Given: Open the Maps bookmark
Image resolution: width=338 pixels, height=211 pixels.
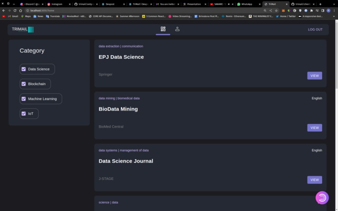Looking at the screenshot, I should [x=26, y=16].
